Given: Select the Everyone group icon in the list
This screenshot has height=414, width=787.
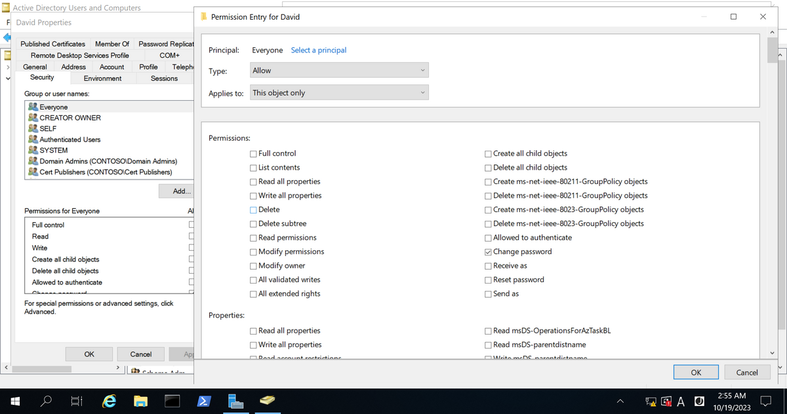Looking at the screenshot, I should tap(33, 107).
